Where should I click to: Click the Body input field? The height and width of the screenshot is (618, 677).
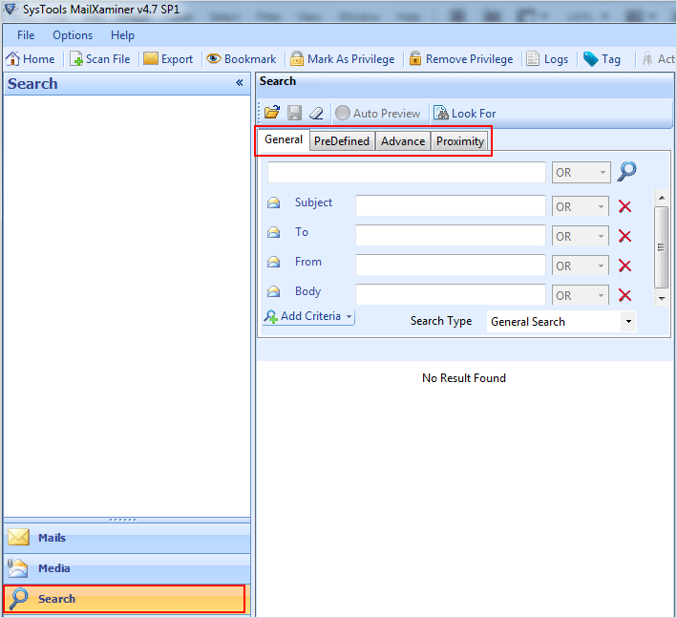coord(451,294)
